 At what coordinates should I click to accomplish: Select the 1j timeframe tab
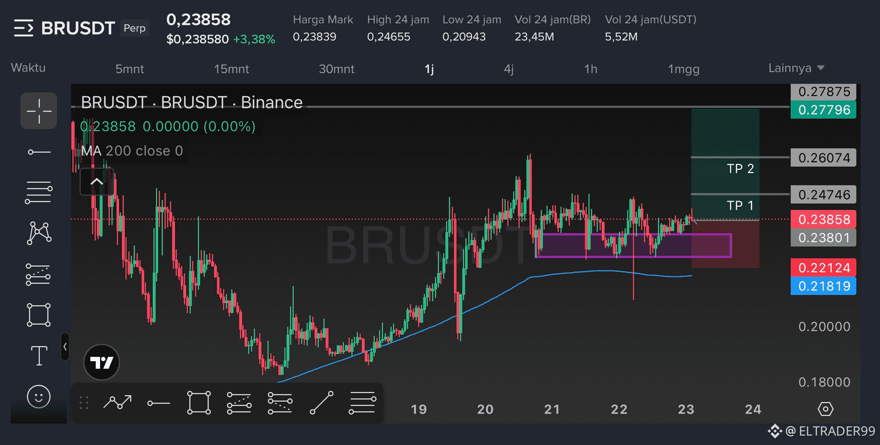[429, 69]
